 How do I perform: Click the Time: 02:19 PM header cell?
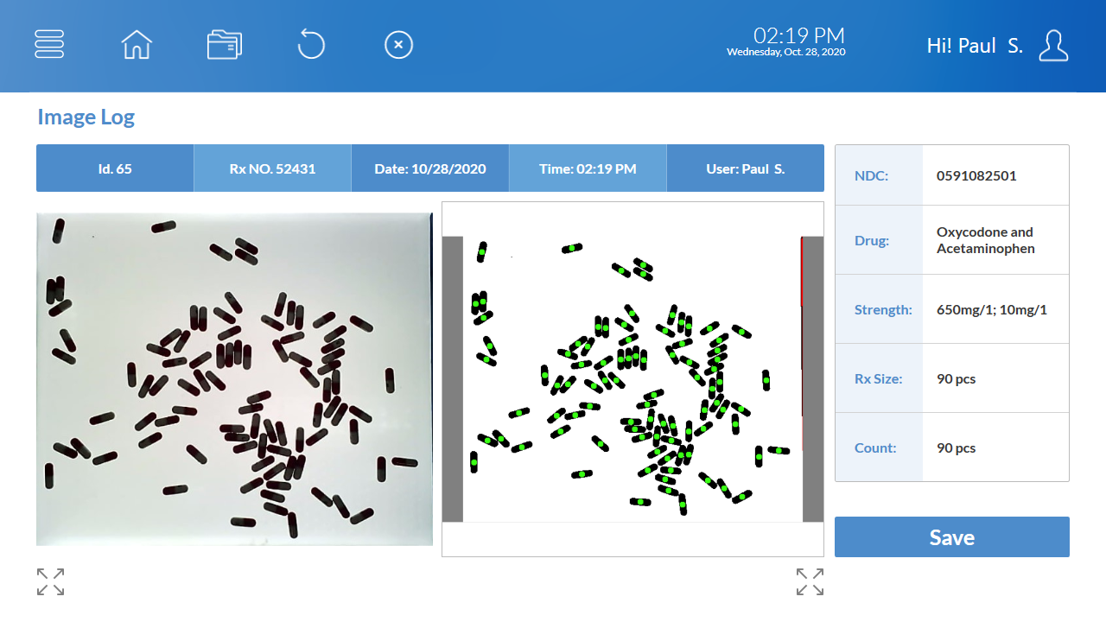[588, 168]
